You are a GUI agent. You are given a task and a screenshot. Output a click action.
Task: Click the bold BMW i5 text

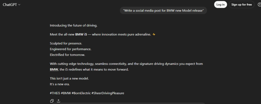[x=81, y=35]
